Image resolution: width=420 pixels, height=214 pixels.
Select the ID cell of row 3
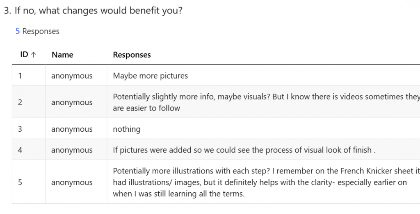(20, 129)
